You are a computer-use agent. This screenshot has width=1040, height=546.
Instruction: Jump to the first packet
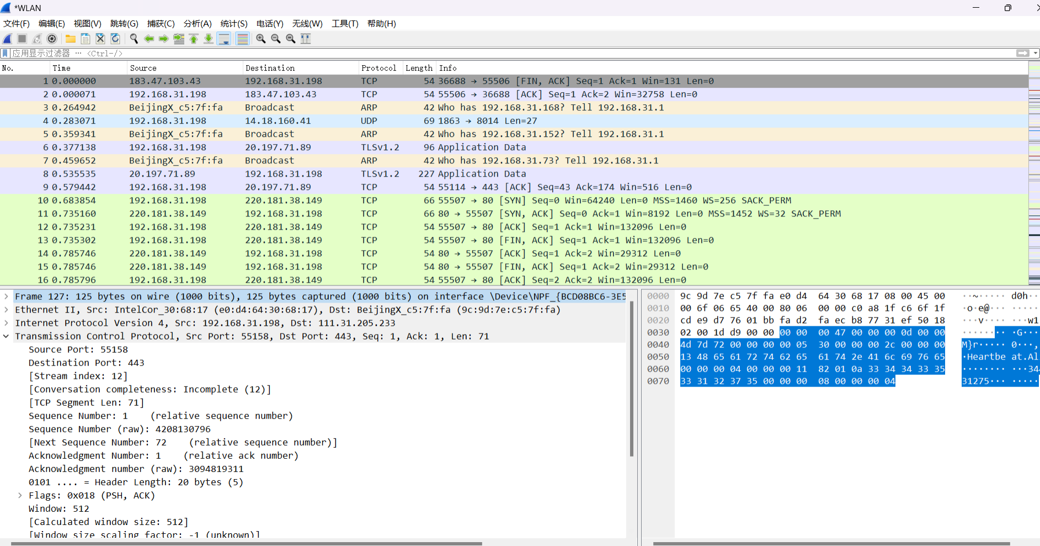pos(194,39)
